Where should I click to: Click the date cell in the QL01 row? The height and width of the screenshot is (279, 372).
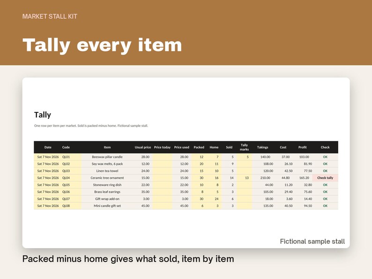[x=48, y=157]
